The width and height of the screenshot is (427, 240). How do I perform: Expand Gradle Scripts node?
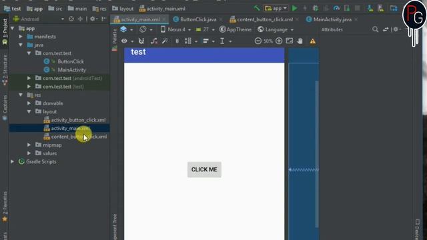tap(13, 161)
